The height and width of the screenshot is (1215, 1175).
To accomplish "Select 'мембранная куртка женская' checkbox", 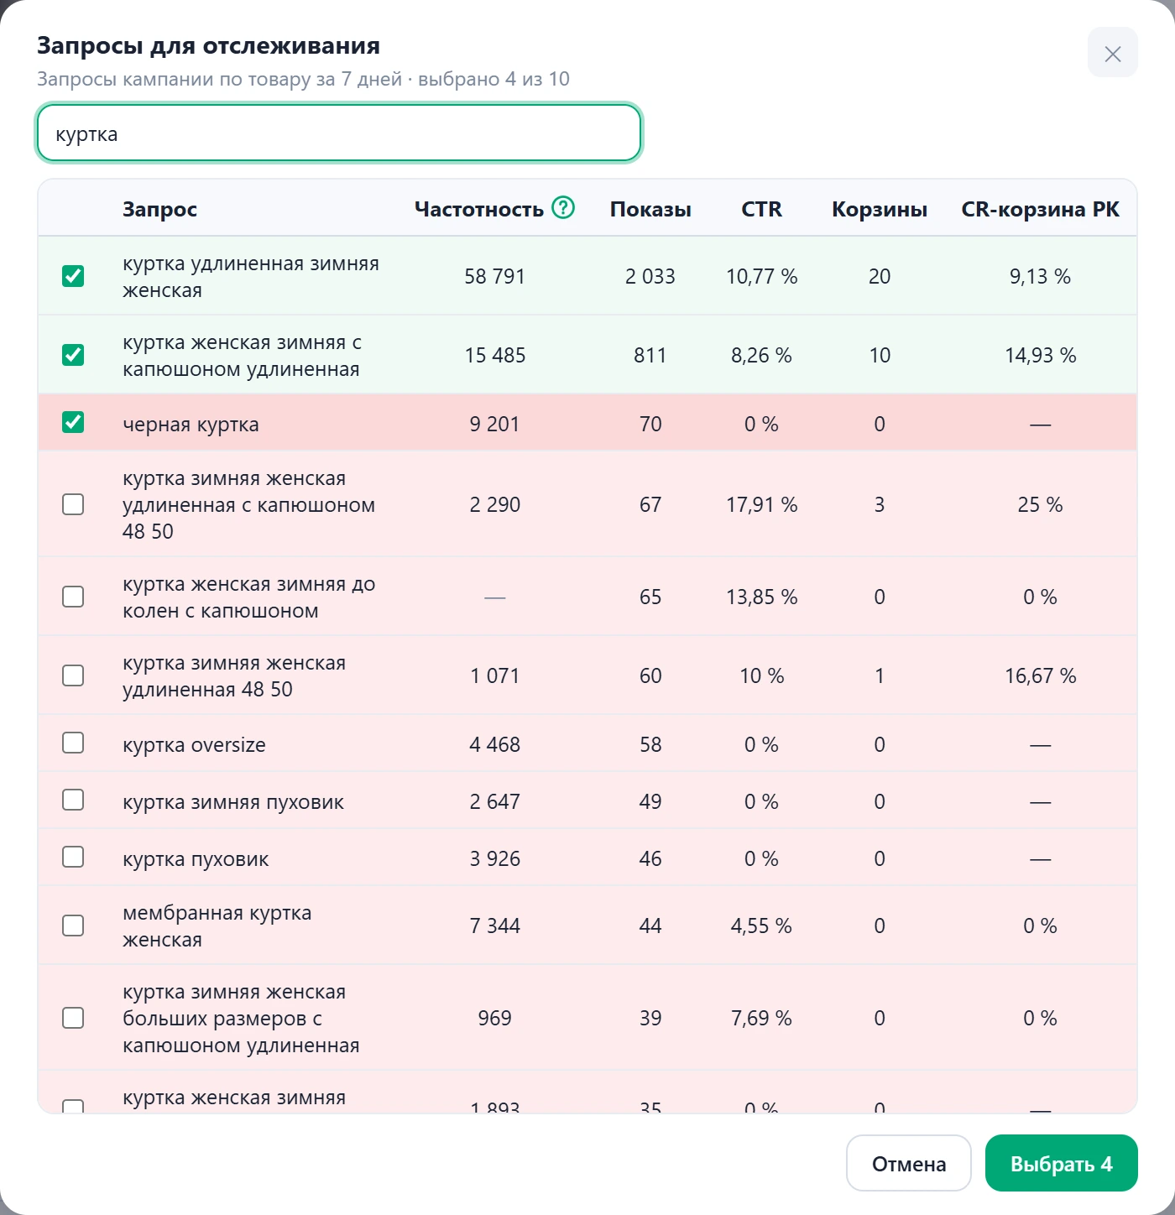I will click(74, 926).
